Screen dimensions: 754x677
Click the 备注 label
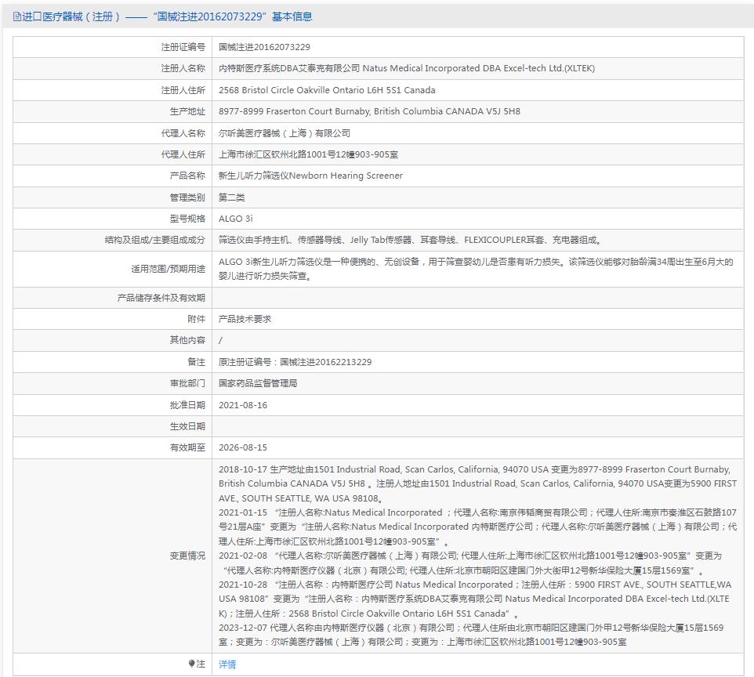tap(196, 361)
